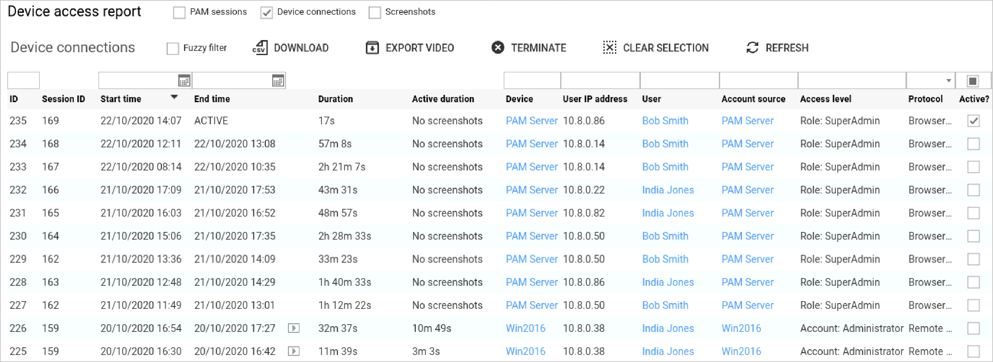Click the Terminate X icon
The width and height of the screenshot is (993, 362).
pyautogui.click(x=498, y=48)
